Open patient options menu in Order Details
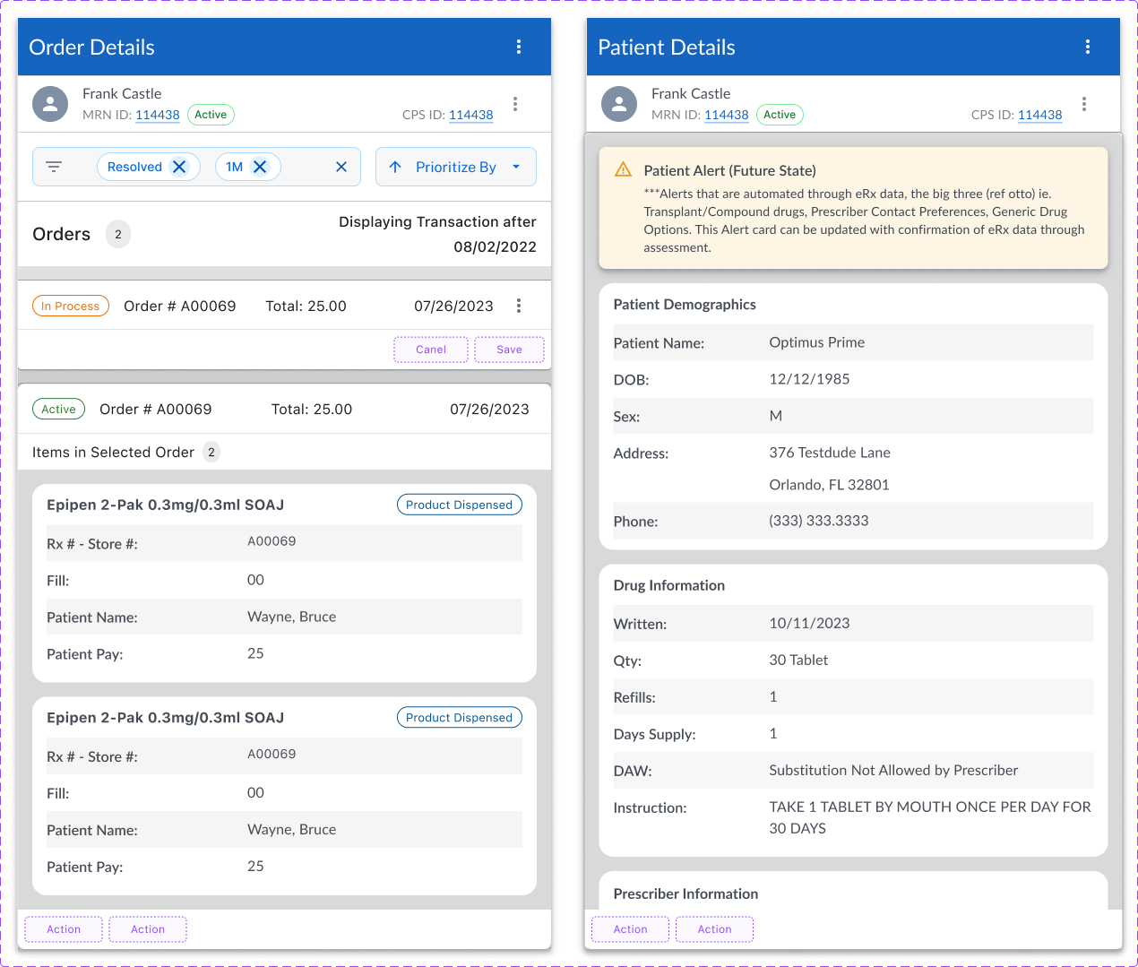The width and height of the screenshot is (1138, 967). 515,104
